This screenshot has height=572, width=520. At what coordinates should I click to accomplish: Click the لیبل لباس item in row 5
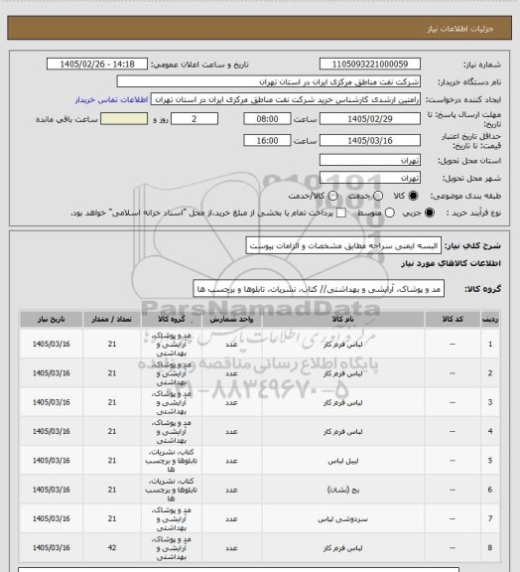(343, 461)
